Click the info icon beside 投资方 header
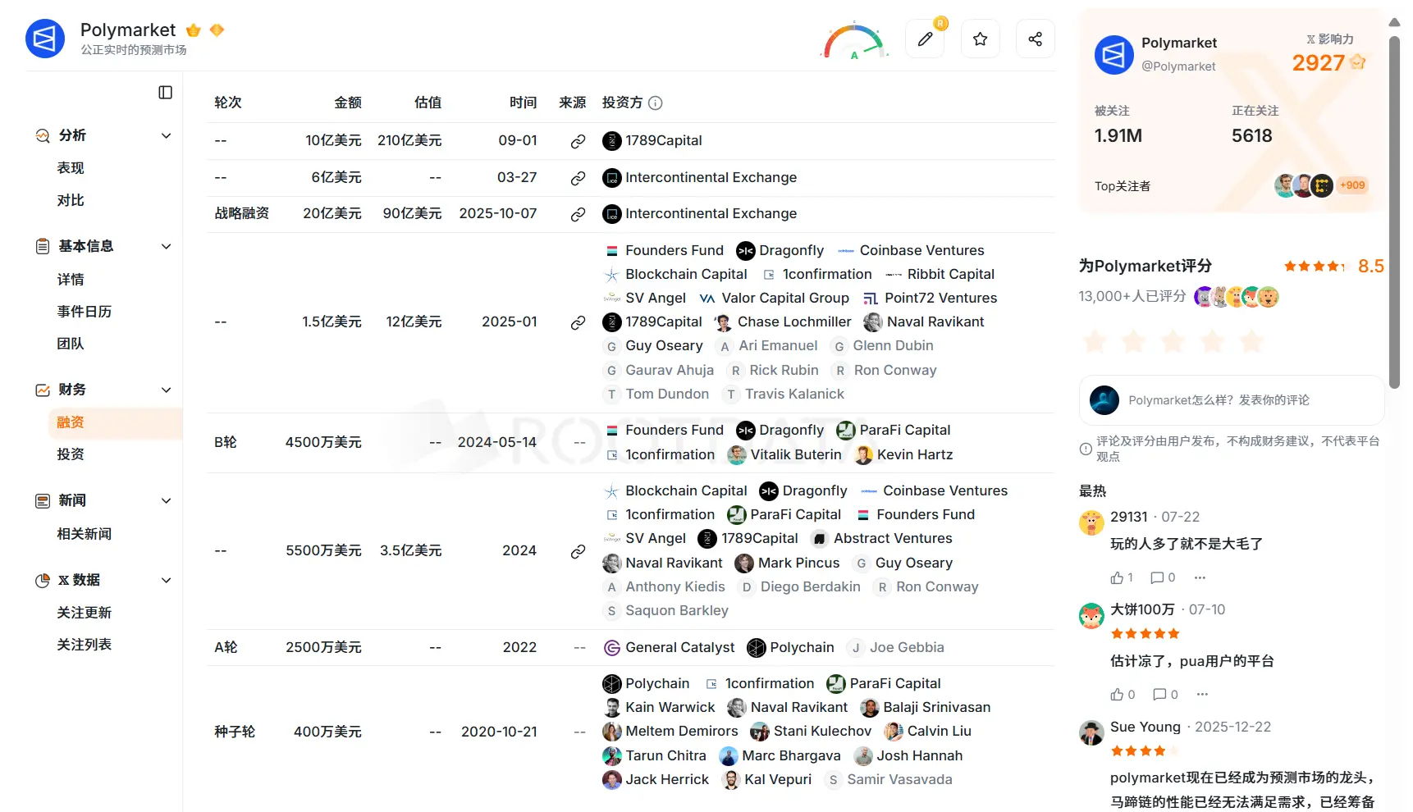The width and height of the screenshot is (1413, 812). pyautogui.click(x=655, y=103)
